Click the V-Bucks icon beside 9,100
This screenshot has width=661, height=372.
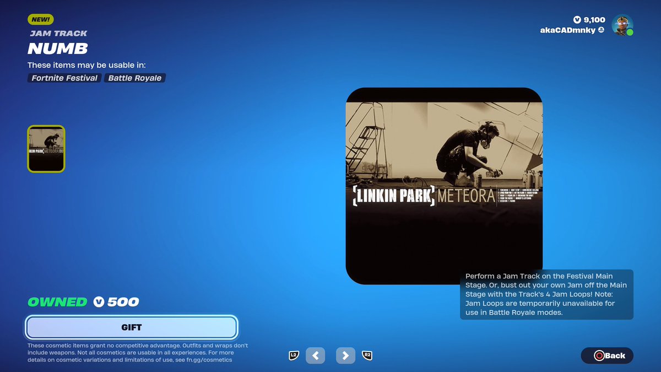point(577,20)
